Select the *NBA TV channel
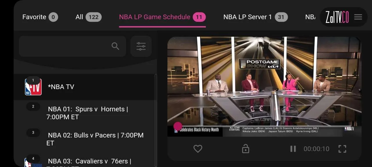The image size is (372, 167). [x=85, y=87]
